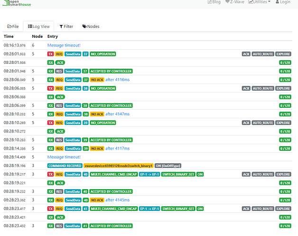The width and height of the screenshot is (298, 236).
Task: Click the 38 badge at 08:28:06.085
Action: point(85,88)
